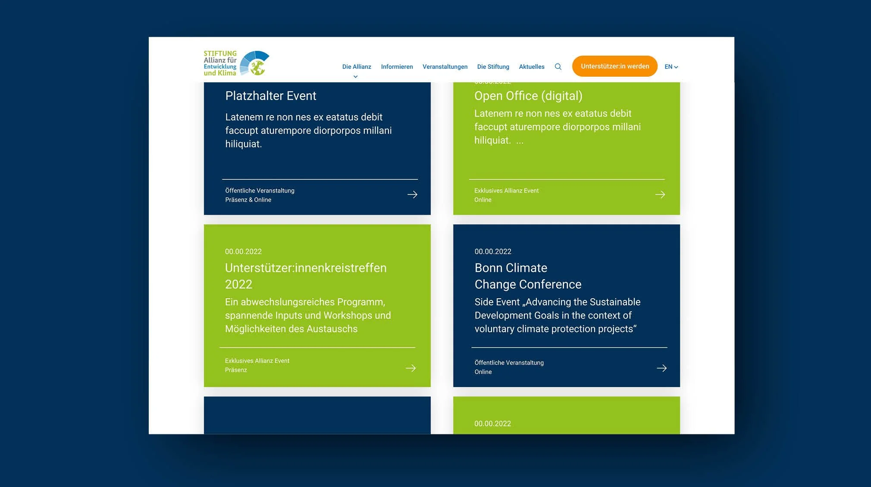Click arrow on Bonn Climate Change card

(661, 368)
